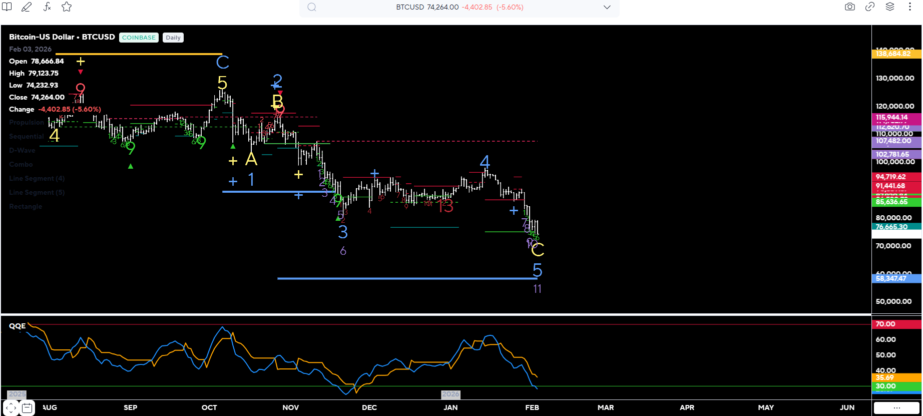923x416 pixels.
Task: Open the layers stack icon
Action: pyautogui.click(x=890, y=7)
